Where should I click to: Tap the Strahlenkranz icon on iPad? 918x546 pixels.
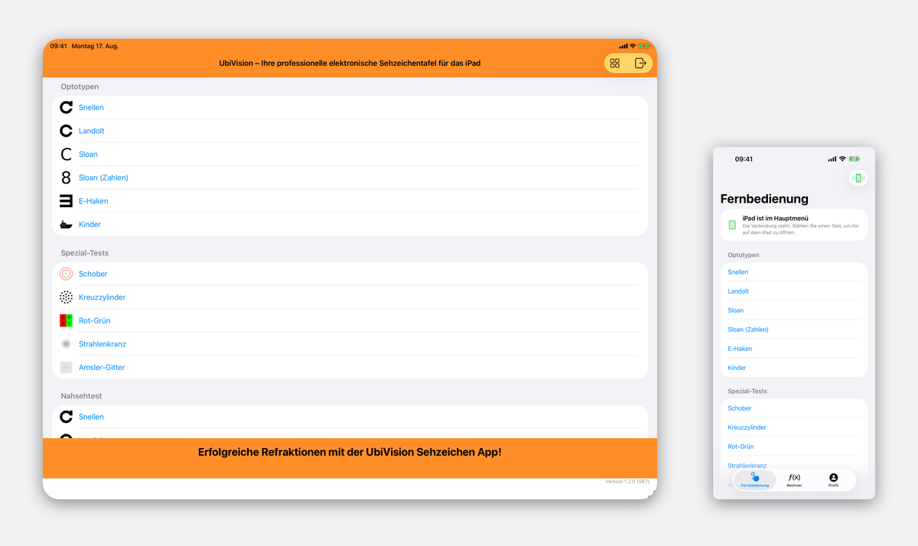pyautogui.click(x=67, y=344)
